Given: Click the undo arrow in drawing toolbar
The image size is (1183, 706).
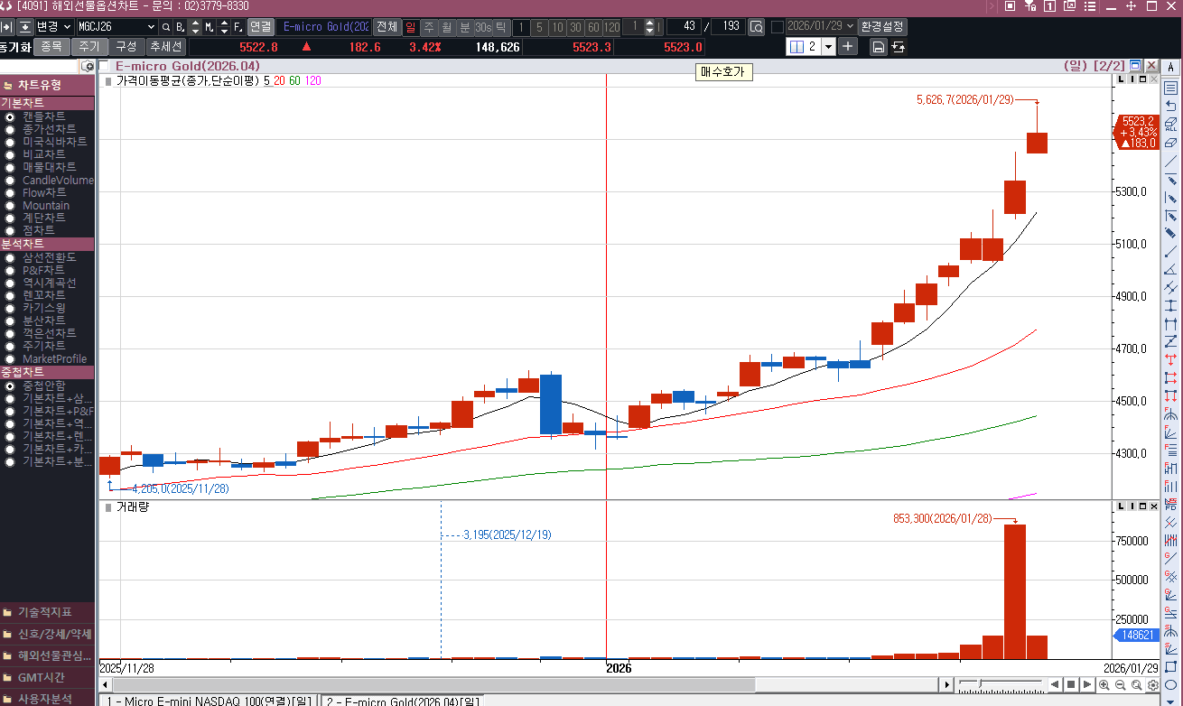Looking at the screenshot, I should [1171, 106].
